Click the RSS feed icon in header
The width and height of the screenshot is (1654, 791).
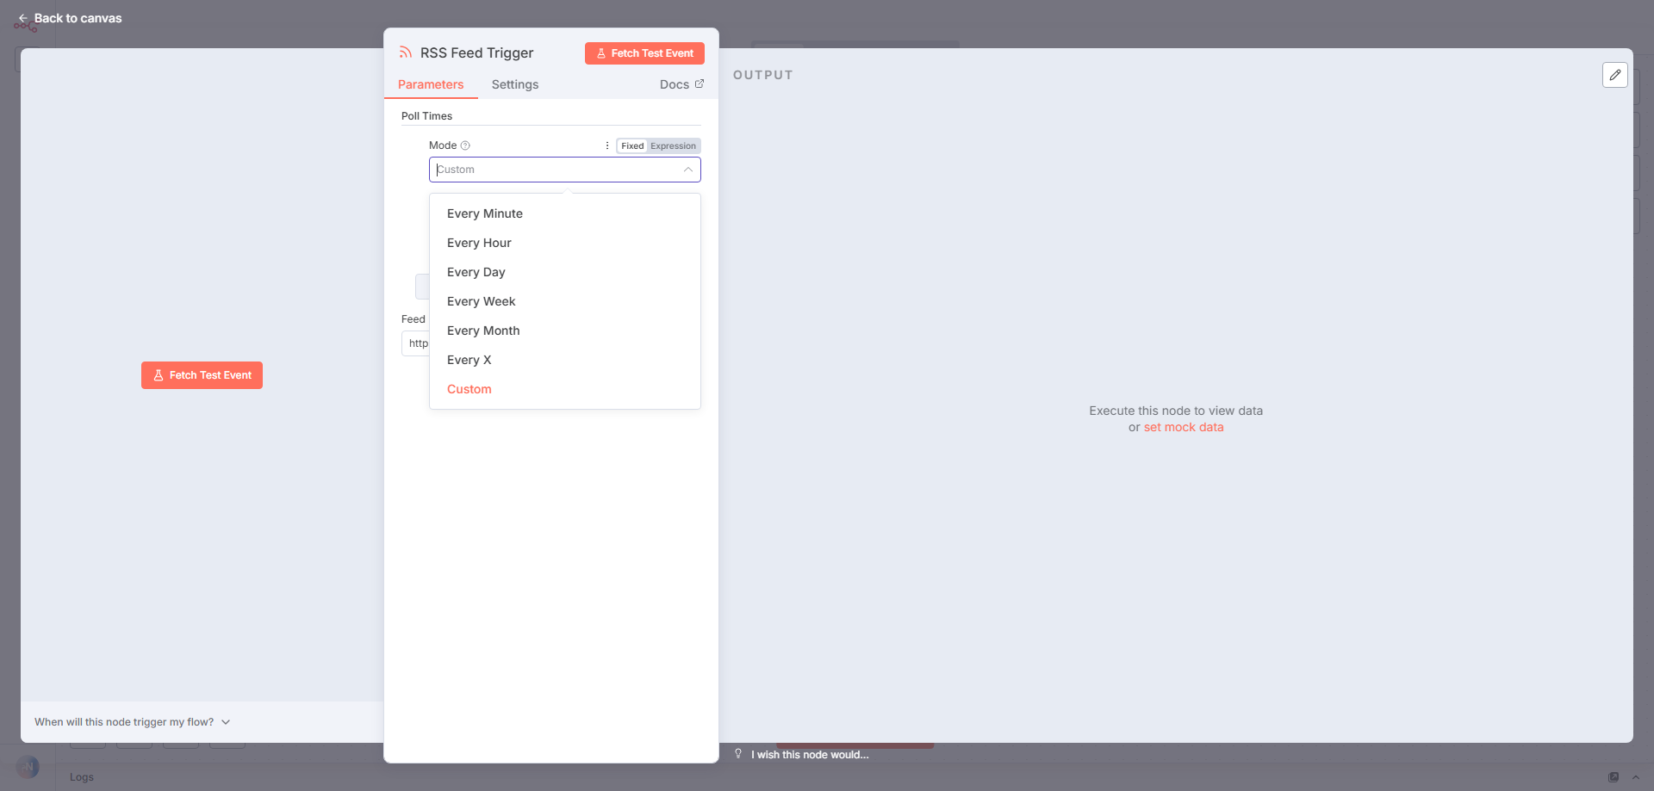405,53
